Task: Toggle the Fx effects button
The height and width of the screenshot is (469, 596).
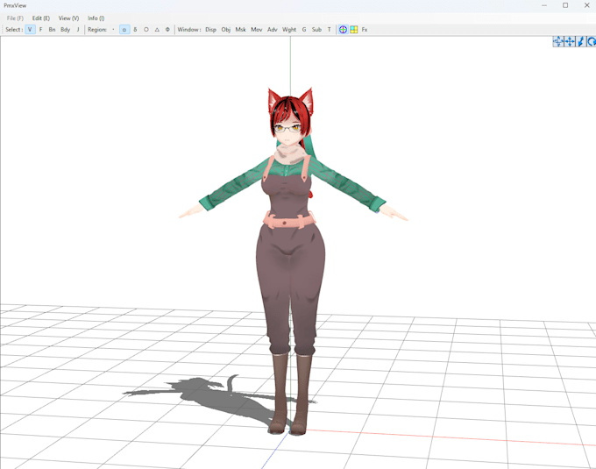Action: coord(365,30)
